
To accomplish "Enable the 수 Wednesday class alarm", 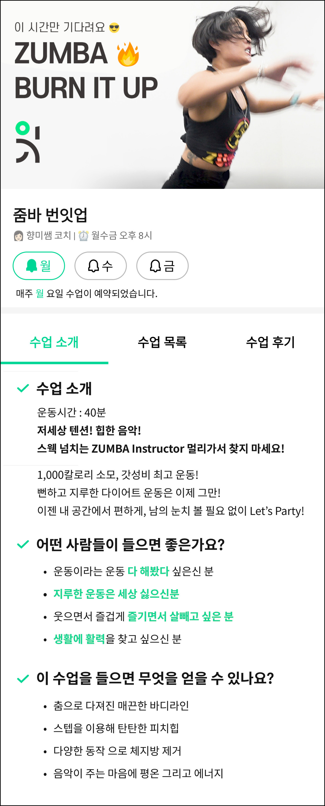I will tap(100, 266).
